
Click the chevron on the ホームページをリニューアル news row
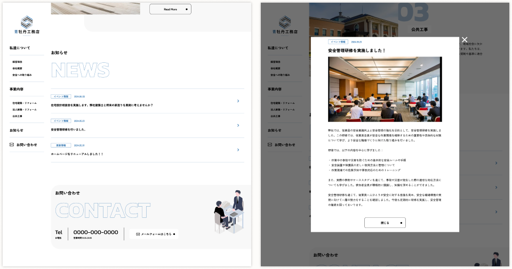click(238, 150)
